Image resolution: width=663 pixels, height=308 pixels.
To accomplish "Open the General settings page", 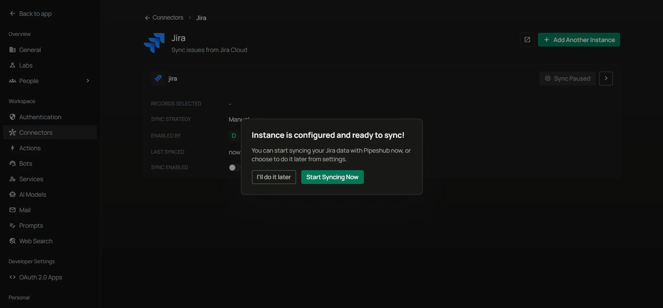I will pyautogui.click(x=50, y=50).
